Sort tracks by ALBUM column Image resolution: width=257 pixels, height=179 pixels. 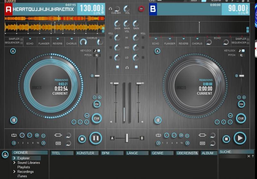coord(209,153)
